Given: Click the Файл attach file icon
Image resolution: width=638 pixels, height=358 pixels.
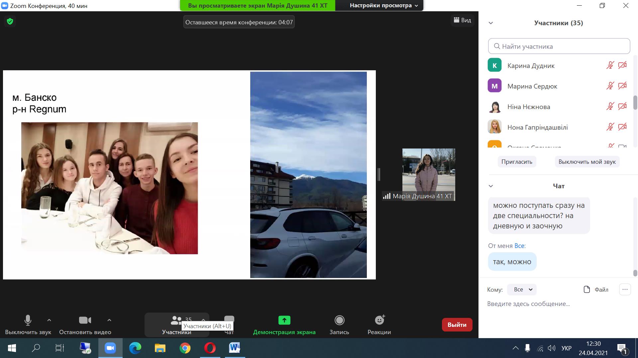Looking at the screenshot, I should point(596,289).
